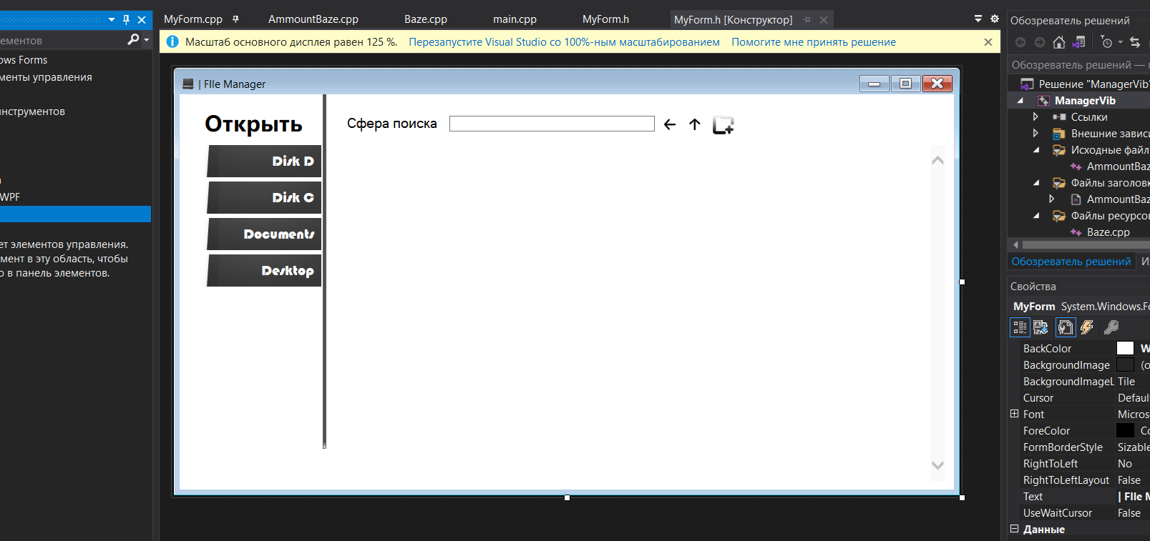Expand the Font property group
Image resolution: width=1150 pixels, height=541 pixels.
[1014, 414]
